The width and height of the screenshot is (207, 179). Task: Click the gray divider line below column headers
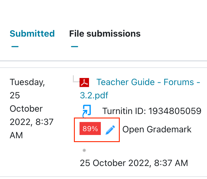[x=103, y=61]
